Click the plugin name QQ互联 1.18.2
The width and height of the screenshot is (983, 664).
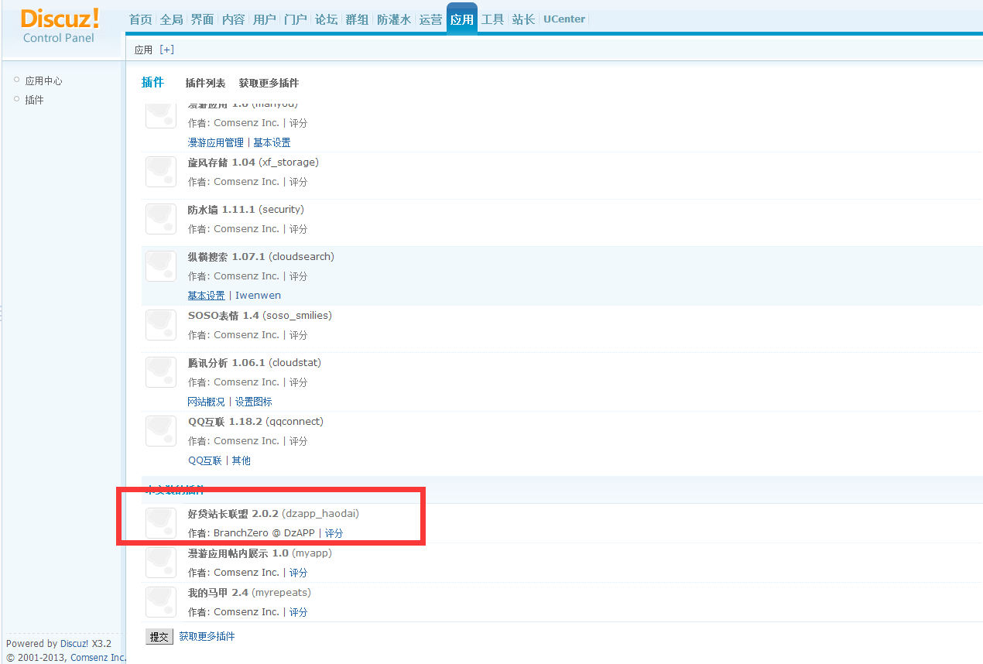tap(225, 421)
